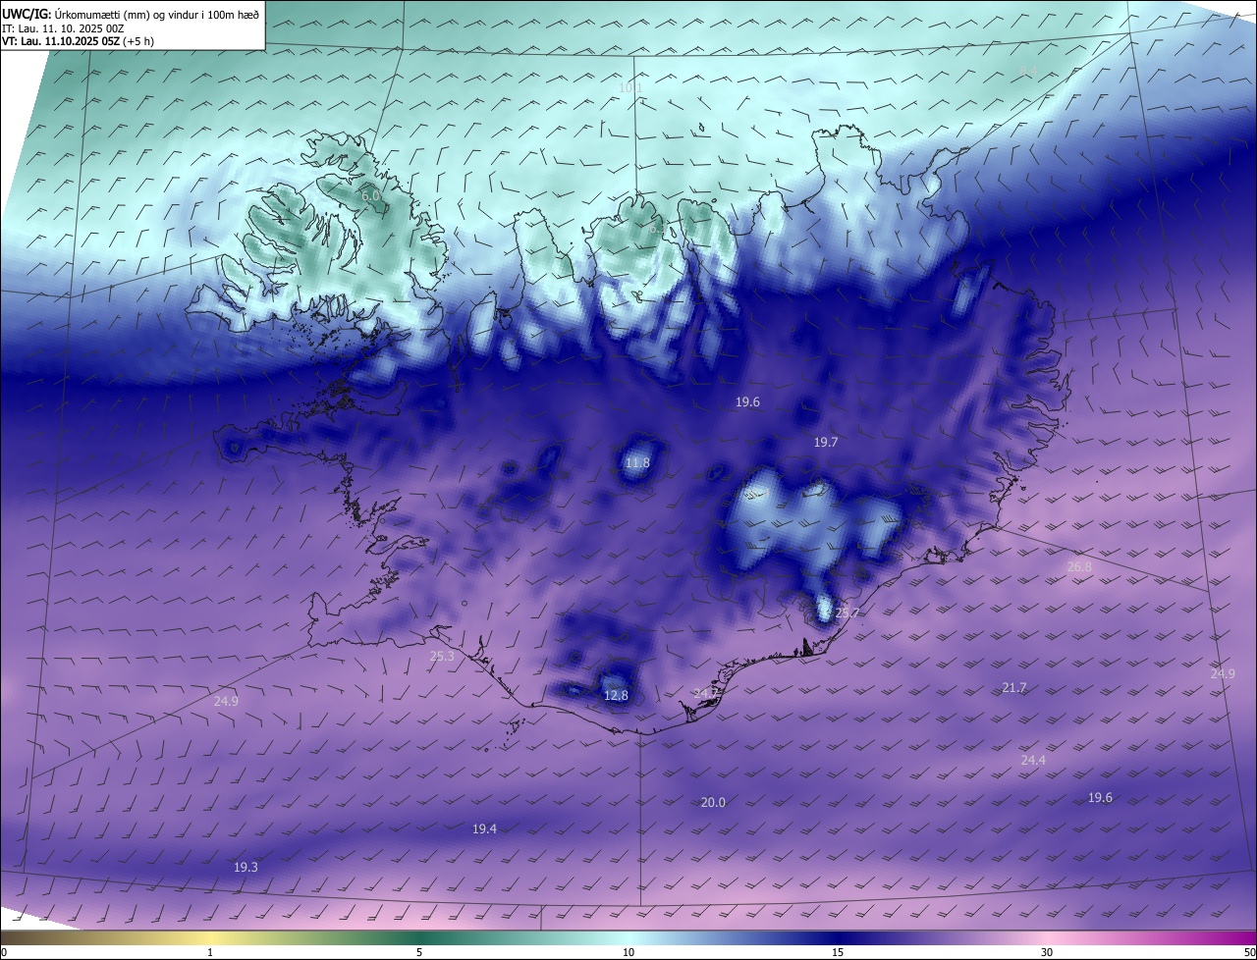This screenshot has height=960, width=1257.
Task: Click the map value 8.4
Action: coord(1028,71)
